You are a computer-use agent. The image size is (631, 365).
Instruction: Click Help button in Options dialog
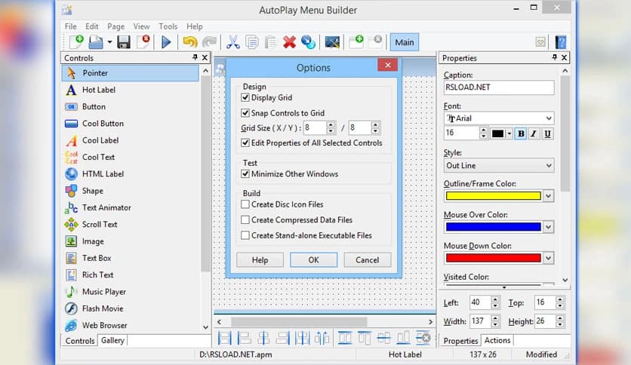(260, 260)
